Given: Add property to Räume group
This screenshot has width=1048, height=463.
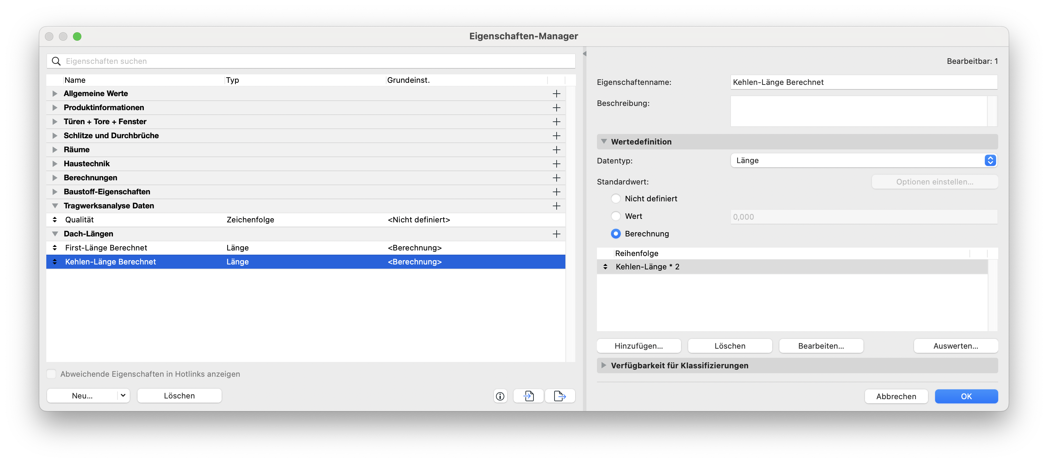Looking at the screenshot, I should (x=556, y=150).
